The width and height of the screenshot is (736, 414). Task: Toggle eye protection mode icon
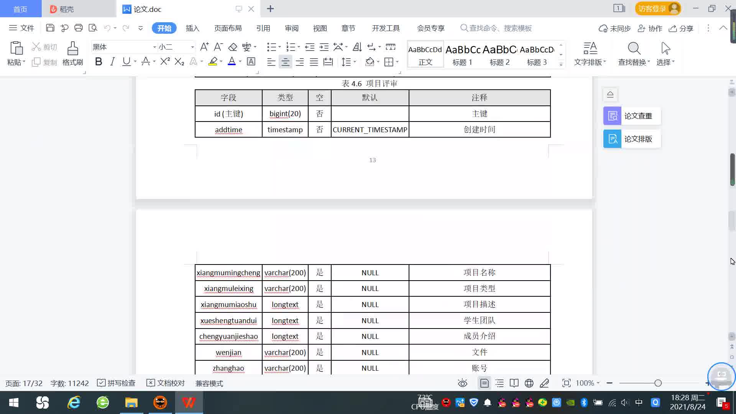(463, 383)
